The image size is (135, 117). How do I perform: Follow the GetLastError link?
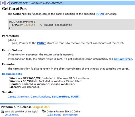(123, 59)
